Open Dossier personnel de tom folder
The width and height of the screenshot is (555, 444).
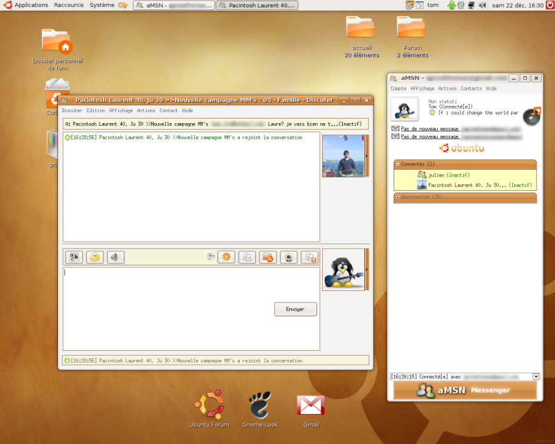click(57, 50)
